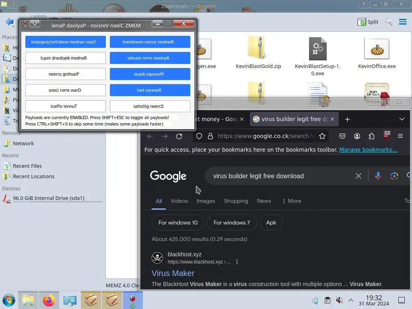Image resolution: width=412 pixels, height=309 pixels.
Task: Open the Start menu orb
Action: [x=9, y=300]
